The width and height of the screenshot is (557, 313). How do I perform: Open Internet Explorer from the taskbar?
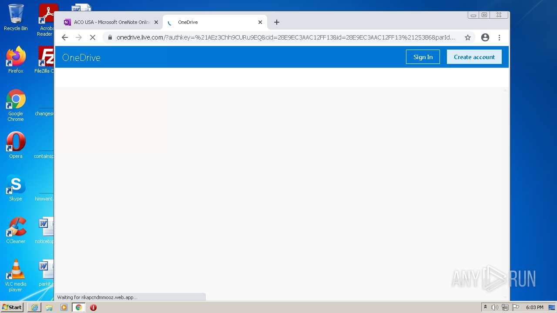pos(34,307)
